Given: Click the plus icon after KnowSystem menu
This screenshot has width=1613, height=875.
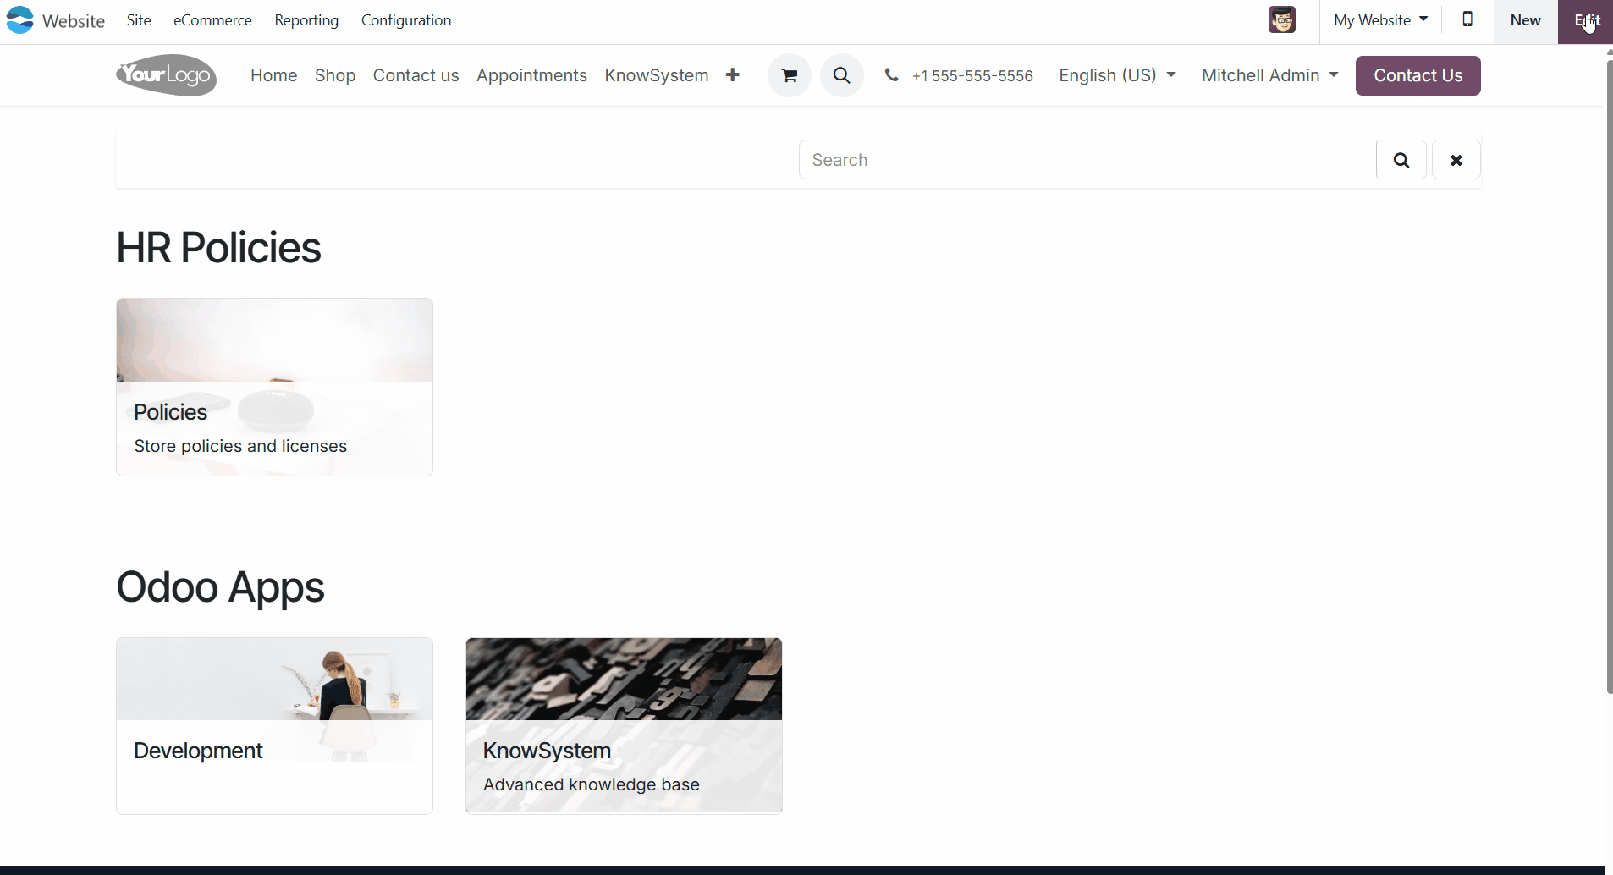Looking at the screenshot, I should tap(733, 75).
